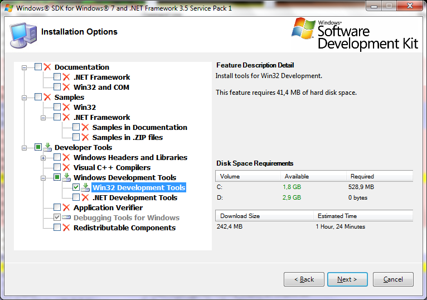
Task: Select Win32 Development Tools tree item
Action: click(x=139, y=187)
